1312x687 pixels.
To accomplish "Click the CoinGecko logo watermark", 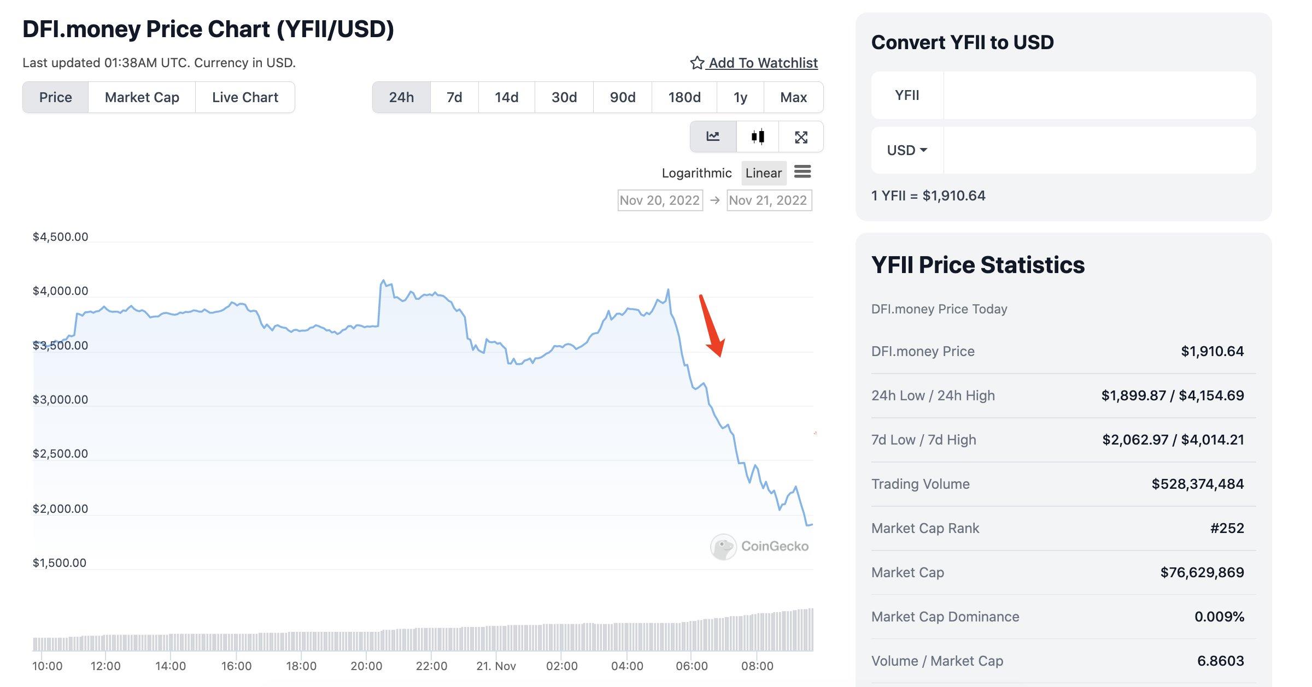I will 760,546.
